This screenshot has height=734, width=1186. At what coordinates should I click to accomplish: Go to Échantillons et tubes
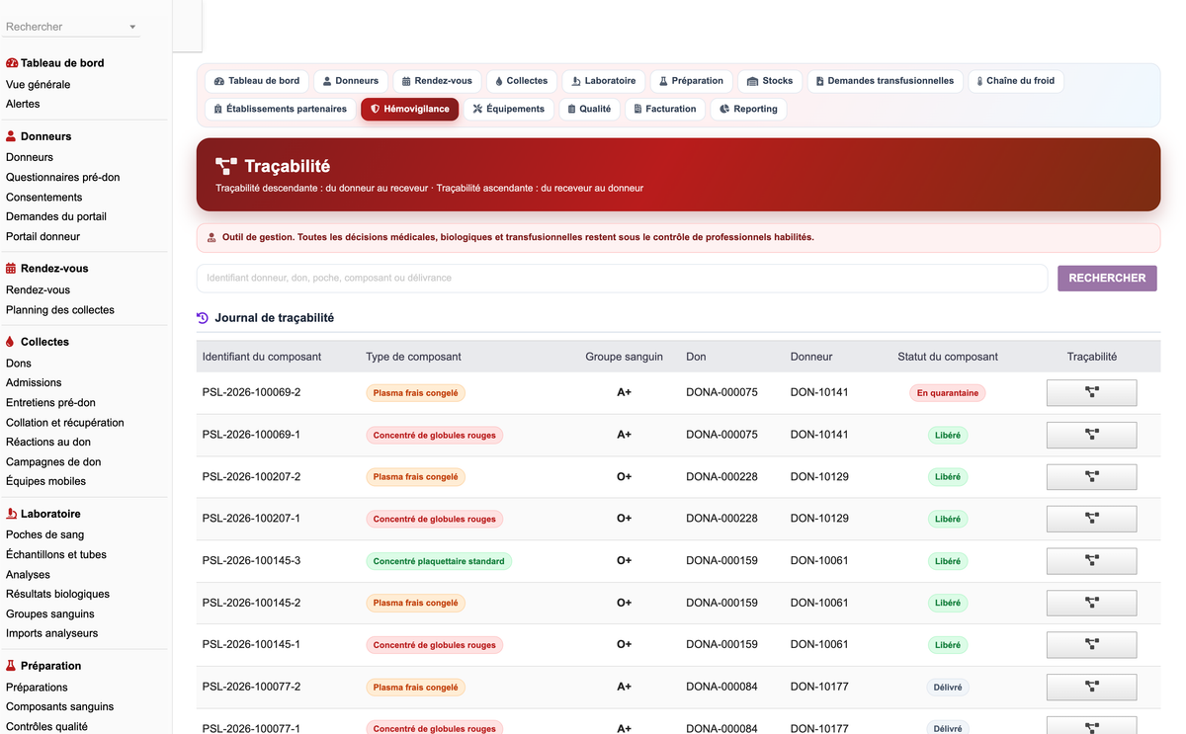click(x=55, y=555)
